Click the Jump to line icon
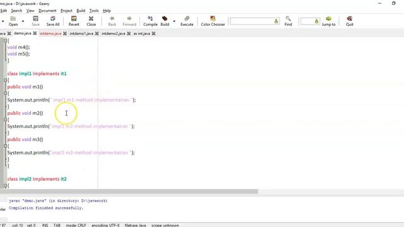Screen dimensions: 404x227 (x=328, y=21)
